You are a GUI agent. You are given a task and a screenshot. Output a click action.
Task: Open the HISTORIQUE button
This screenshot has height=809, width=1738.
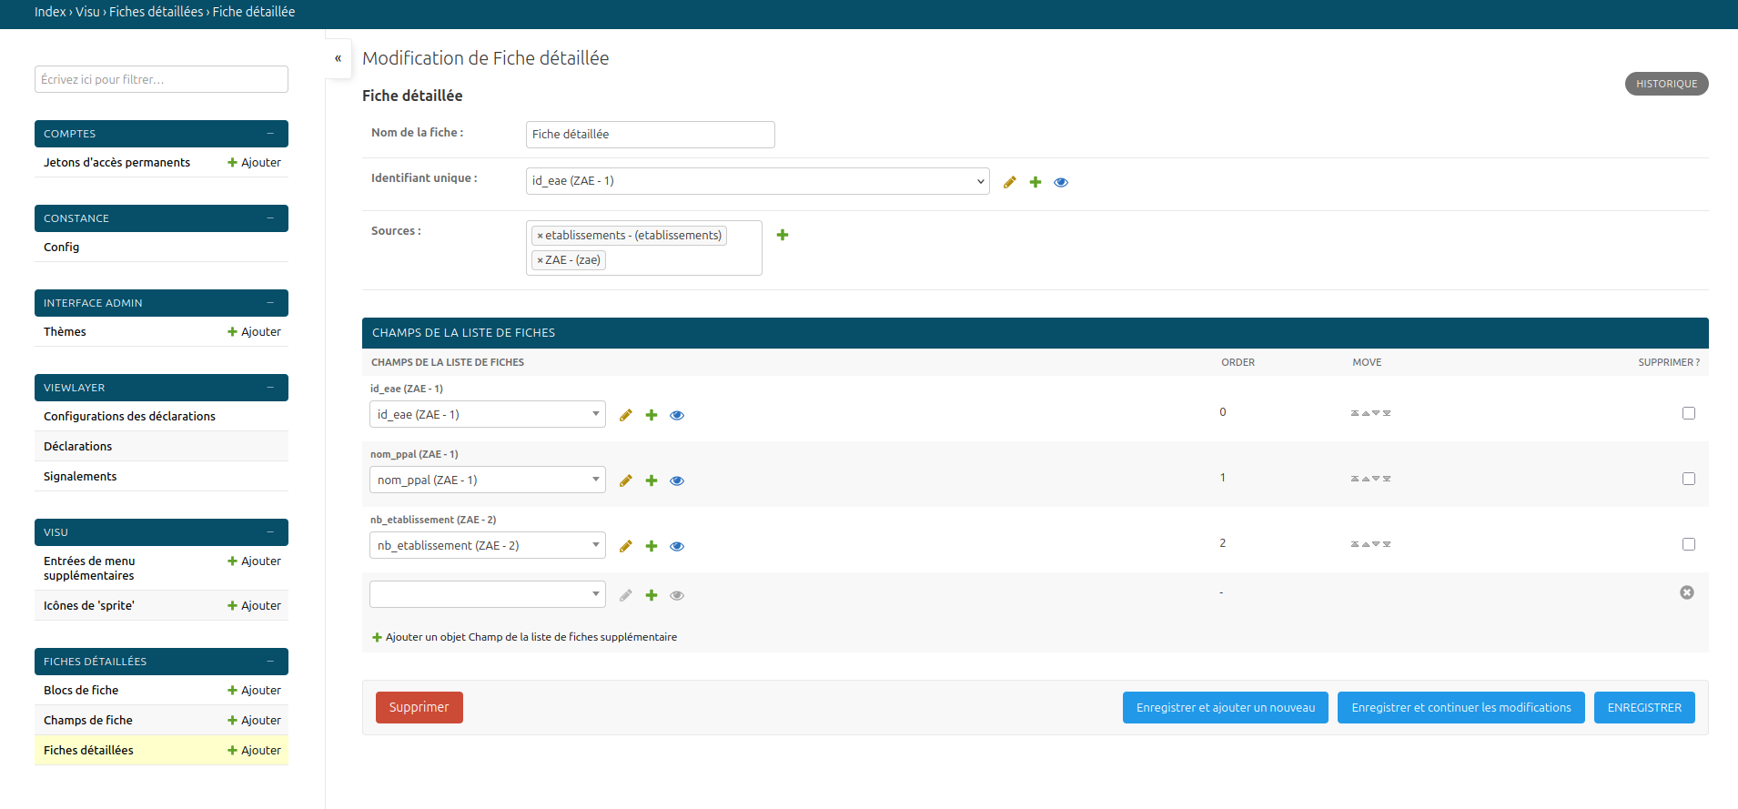coord(1667,84)
